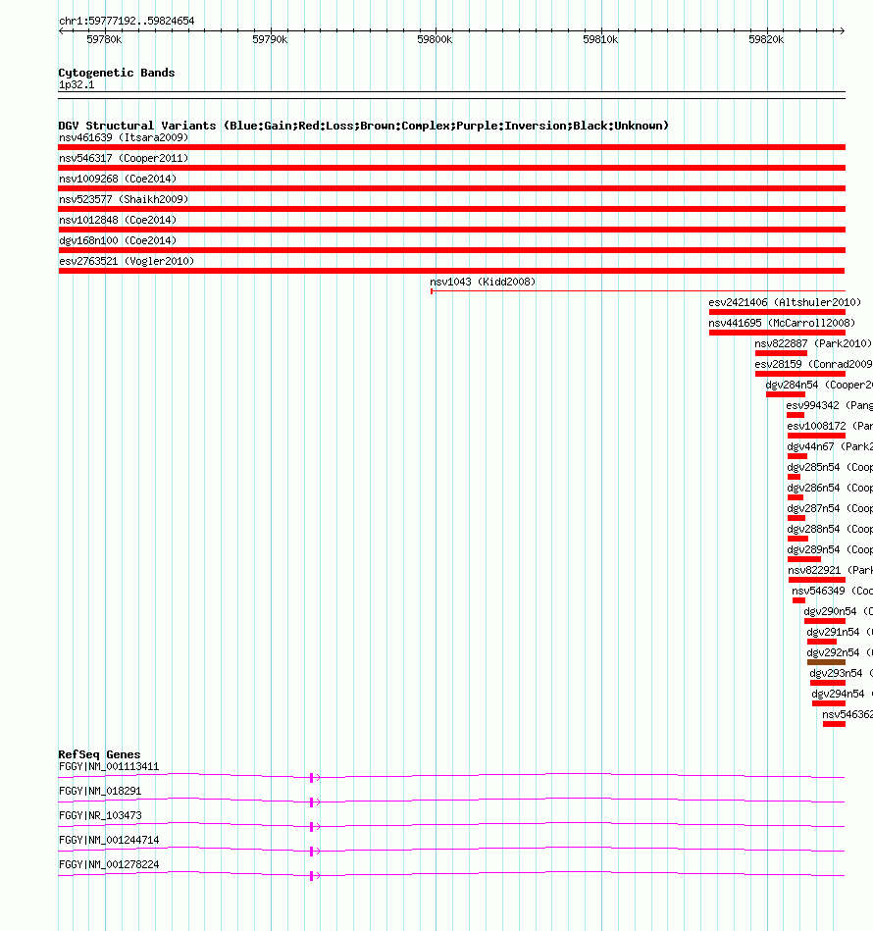This screenshot has height=931, width=873.
Task: Click the 59800k ruler label
Action: (435, 40)
